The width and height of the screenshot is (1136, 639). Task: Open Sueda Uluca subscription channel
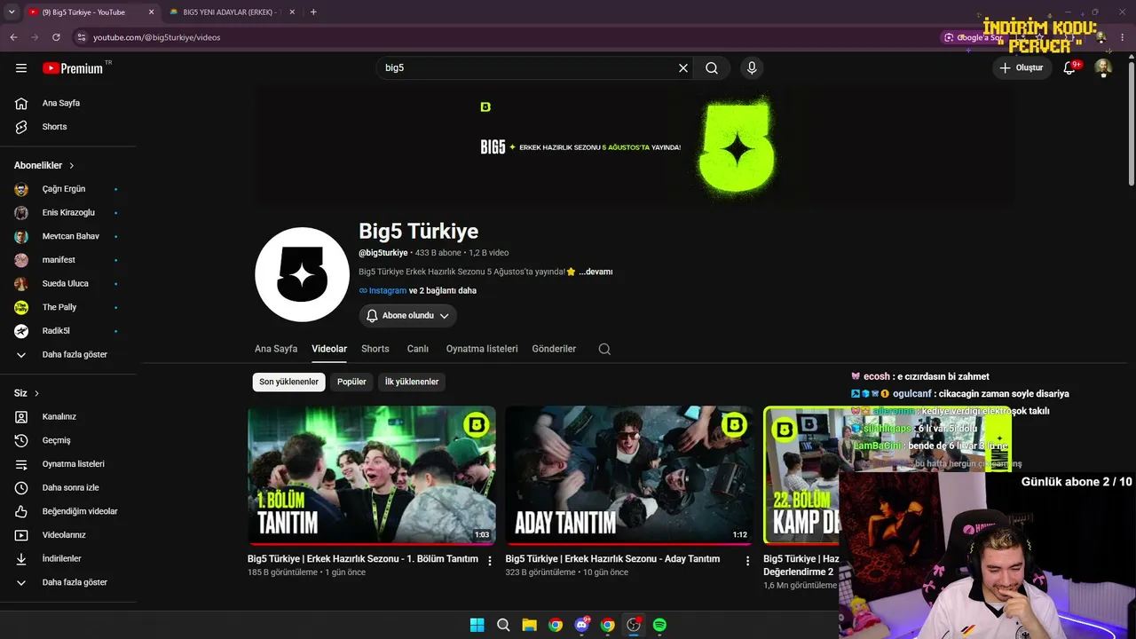pyautogui.click(x=67, y=284)
